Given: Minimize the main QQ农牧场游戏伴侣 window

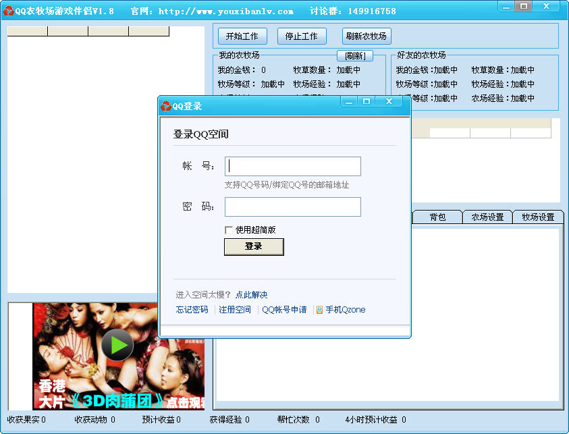Looking at the screenshot, I should coord(506,6).
